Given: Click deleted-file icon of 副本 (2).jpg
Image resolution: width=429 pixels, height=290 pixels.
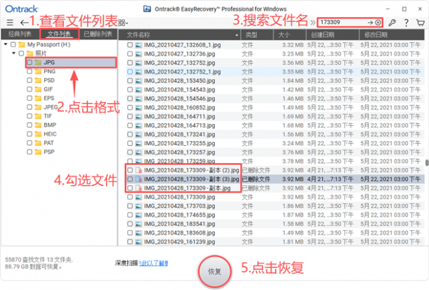Looking at the screenshot, I should coord(139,170).
